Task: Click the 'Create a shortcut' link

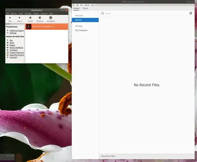Action: (17, 52)
